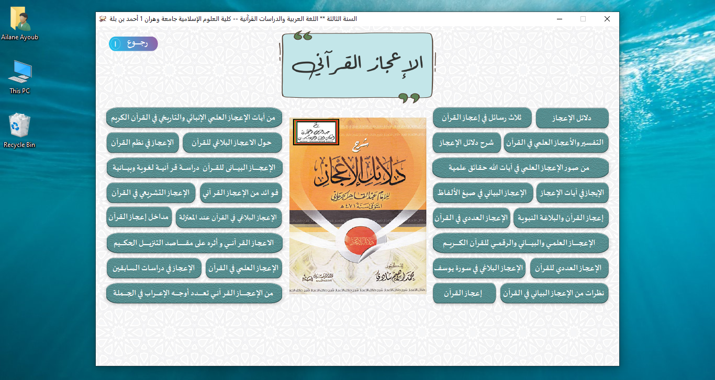Select حول الاعجاز البلاغي للقرآن
Viewport: 715px width, 380px height.
click(232, 142)
